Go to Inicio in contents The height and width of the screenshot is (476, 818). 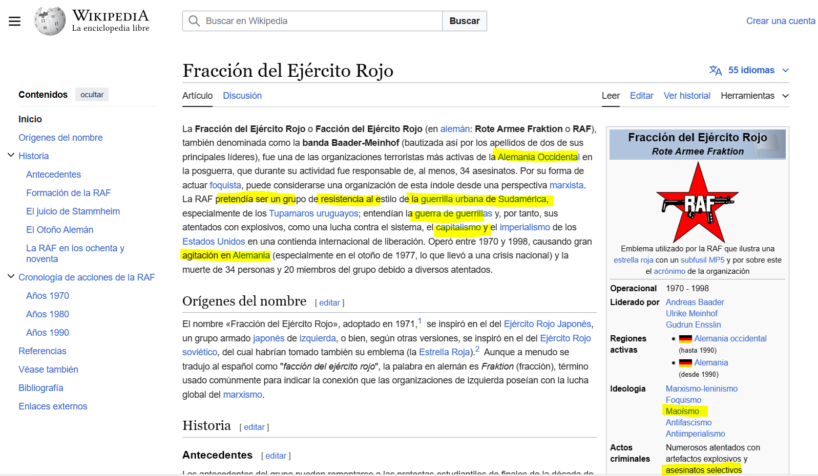pyautogui.click(x=30, y=119)
